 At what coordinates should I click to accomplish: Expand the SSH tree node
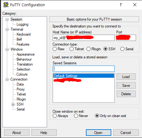13,104
